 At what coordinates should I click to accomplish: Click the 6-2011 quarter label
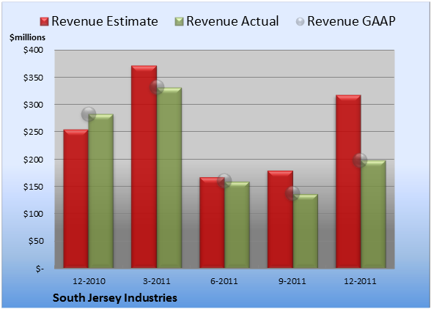coord(224,281)
